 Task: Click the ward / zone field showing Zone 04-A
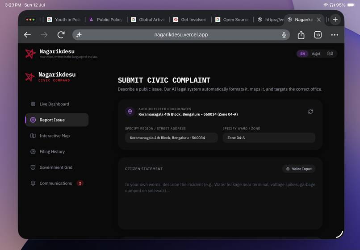(x=269, y=138)
